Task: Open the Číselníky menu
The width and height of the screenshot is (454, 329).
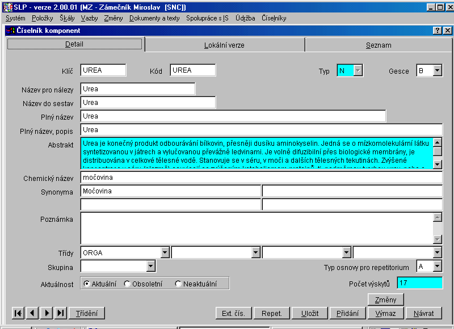Action: click(274, 18)
